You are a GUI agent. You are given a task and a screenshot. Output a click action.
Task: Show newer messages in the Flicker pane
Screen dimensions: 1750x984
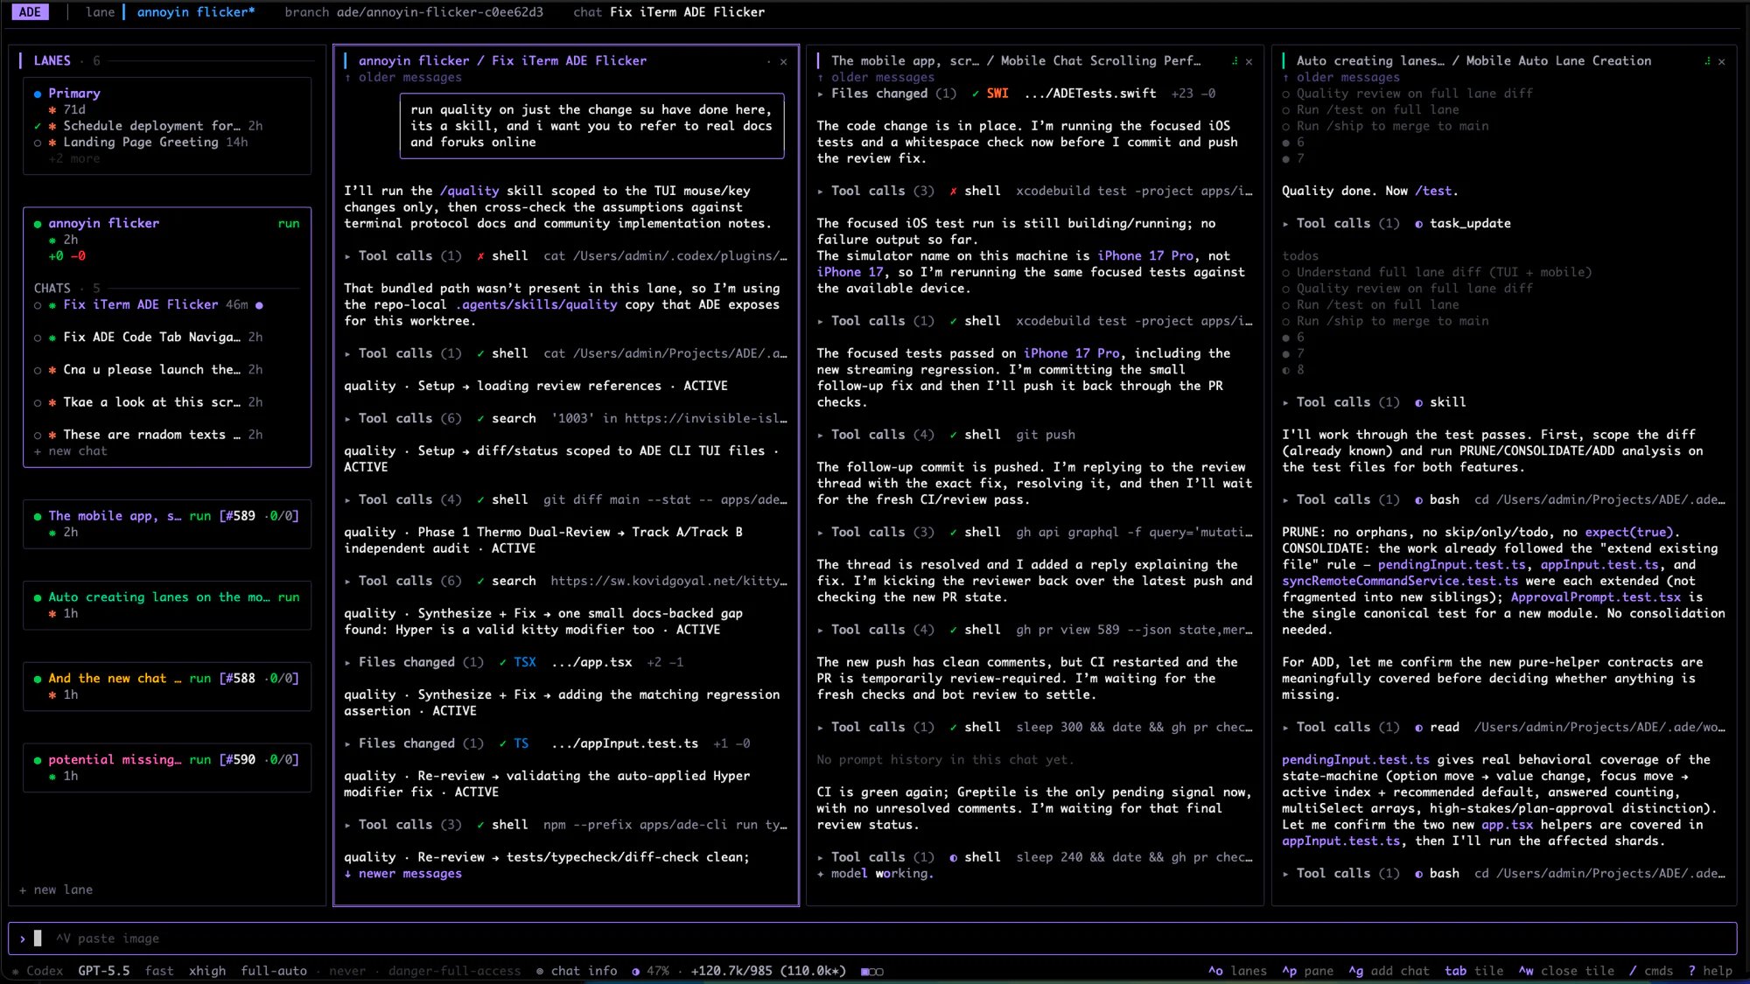403,874
